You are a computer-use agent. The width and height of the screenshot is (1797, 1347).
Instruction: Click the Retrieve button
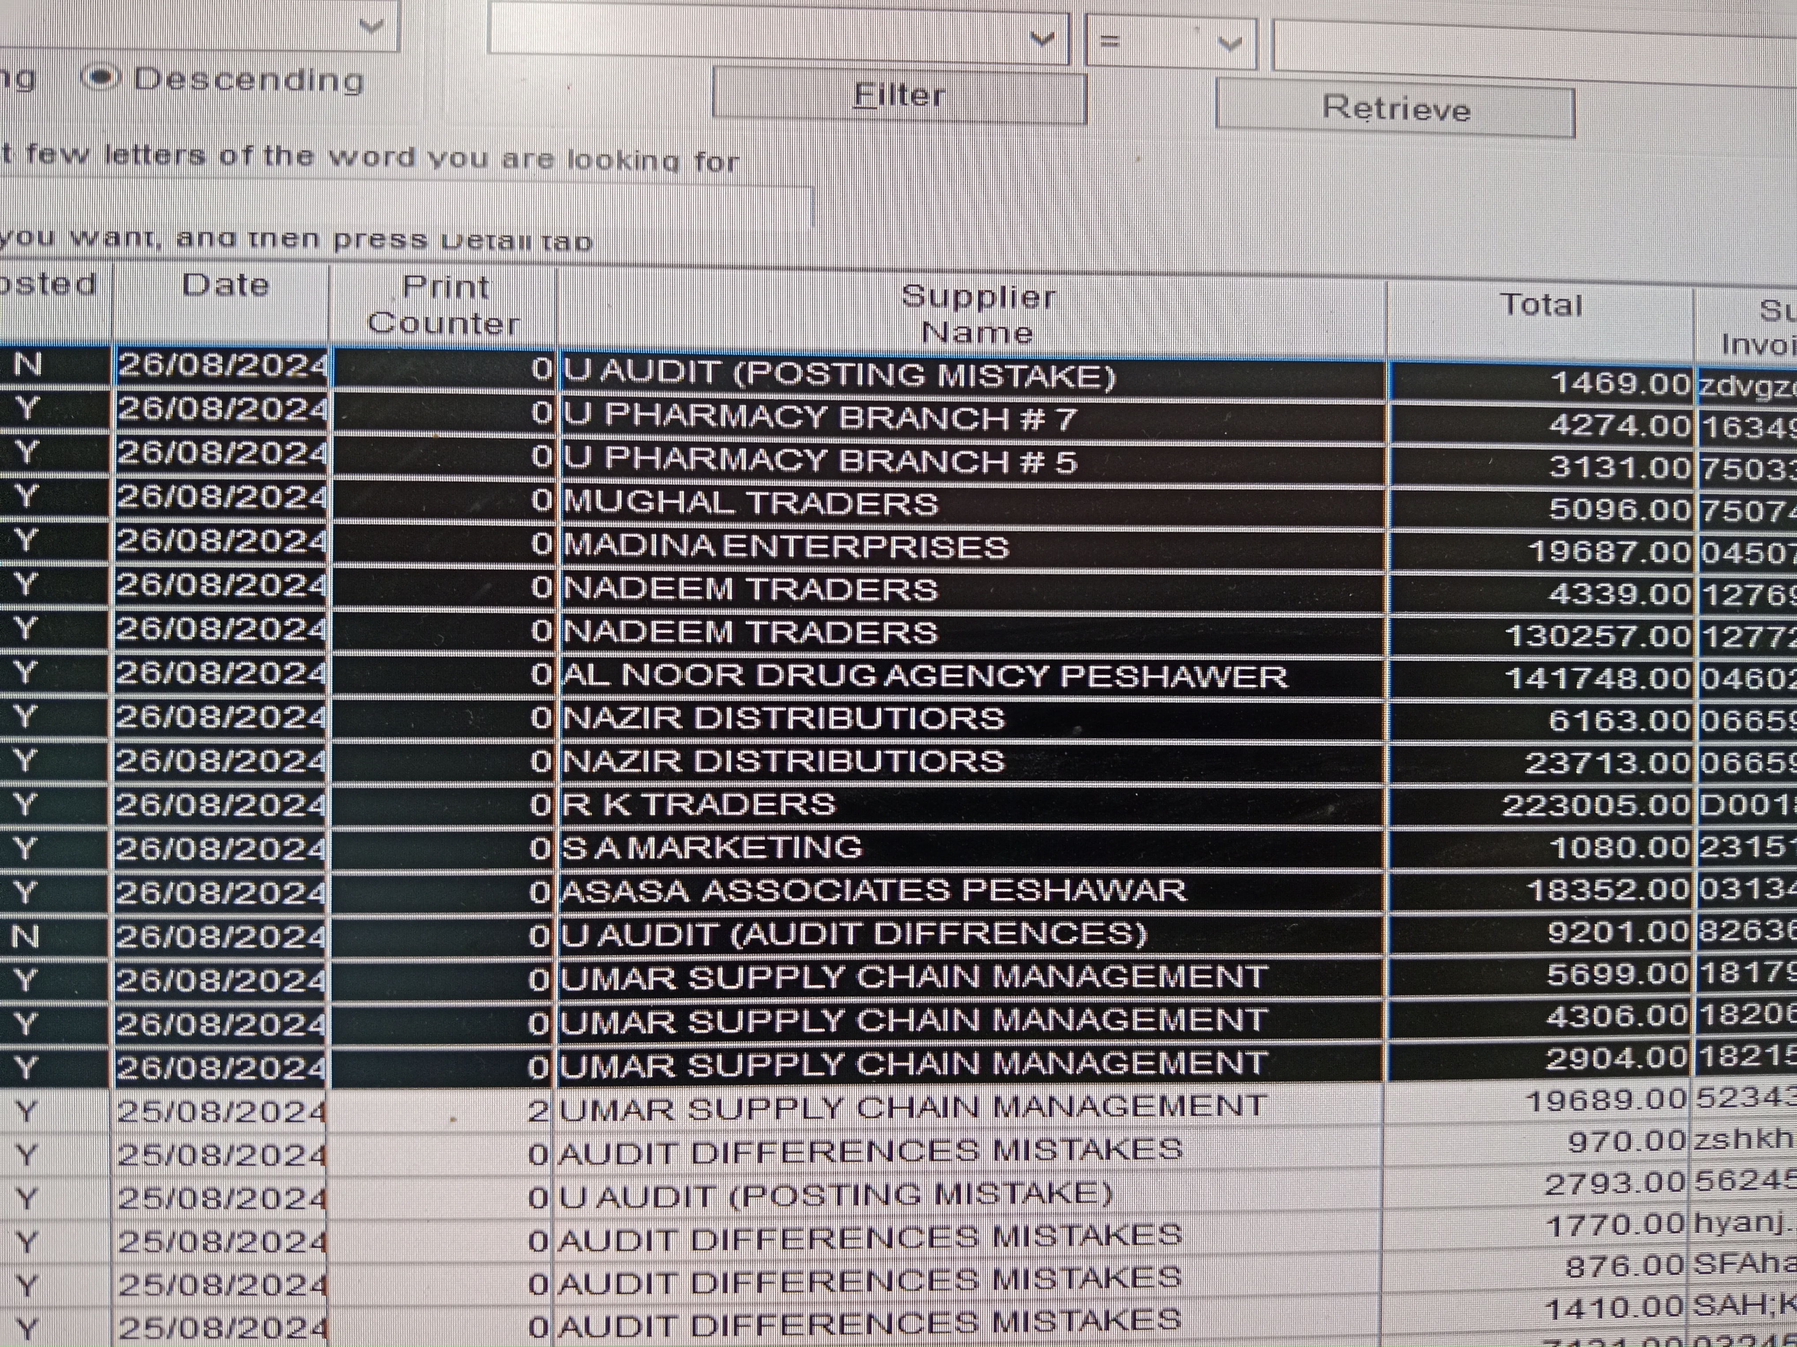[1395, 109]
